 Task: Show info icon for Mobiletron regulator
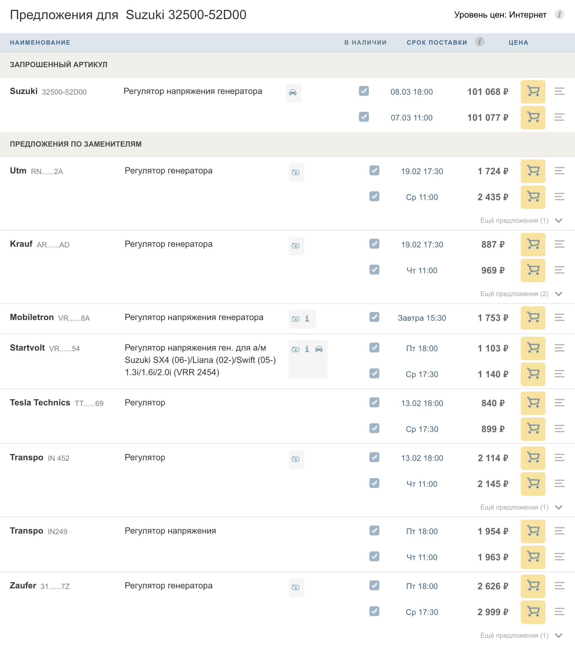point(307,318)
